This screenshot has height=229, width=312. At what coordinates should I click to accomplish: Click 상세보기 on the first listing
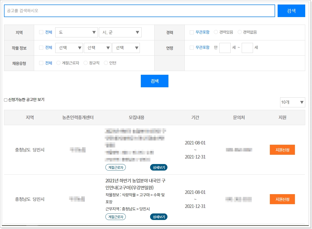[159, 167]
